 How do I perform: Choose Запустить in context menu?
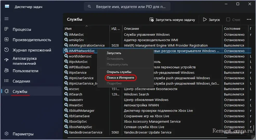pyautogui.click(x=114, y=53)
